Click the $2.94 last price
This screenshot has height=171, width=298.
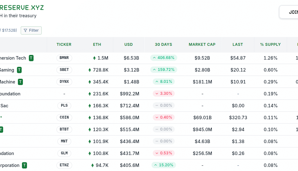pos(238,130)
